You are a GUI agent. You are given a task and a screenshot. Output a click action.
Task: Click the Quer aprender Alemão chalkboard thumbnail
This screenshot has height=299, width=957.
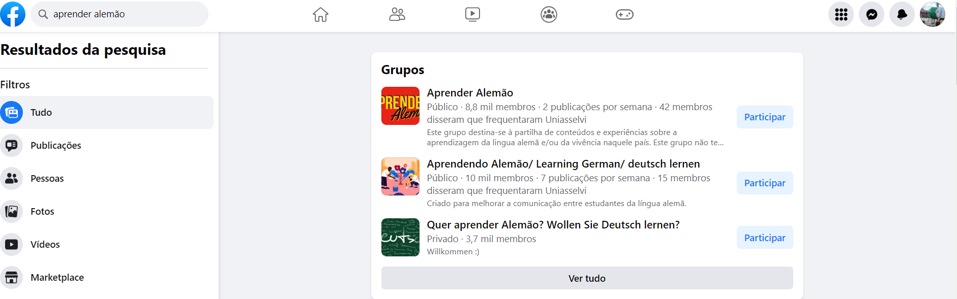[x=400, y=238]
